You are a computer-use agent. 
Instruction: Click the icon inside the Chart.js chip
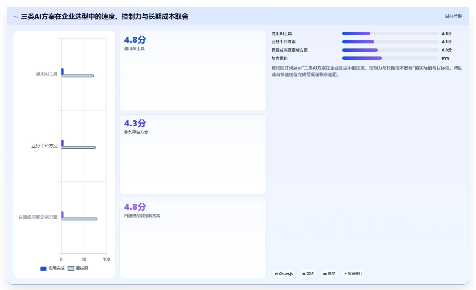(276, 274)
